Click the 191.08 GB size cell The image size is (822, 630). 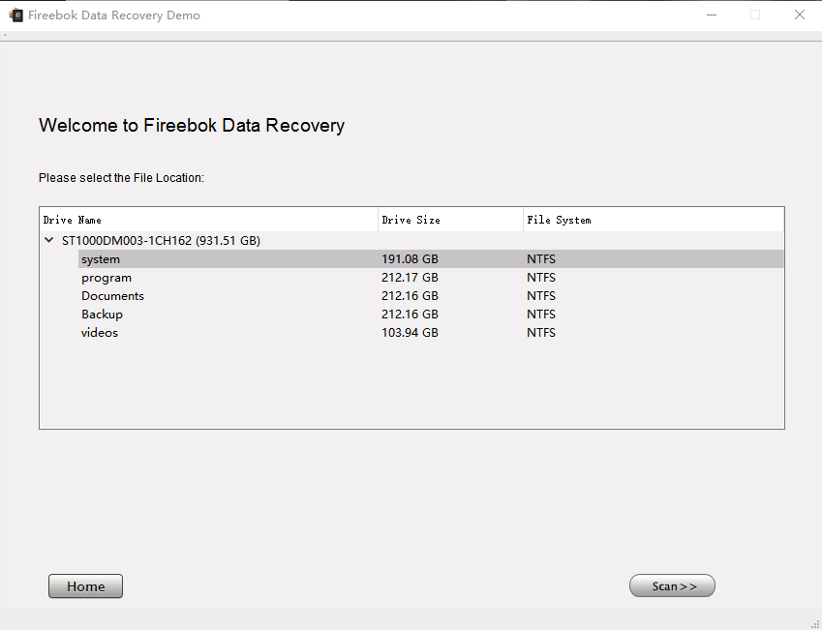pyautogui.click(x=410, y=259)
